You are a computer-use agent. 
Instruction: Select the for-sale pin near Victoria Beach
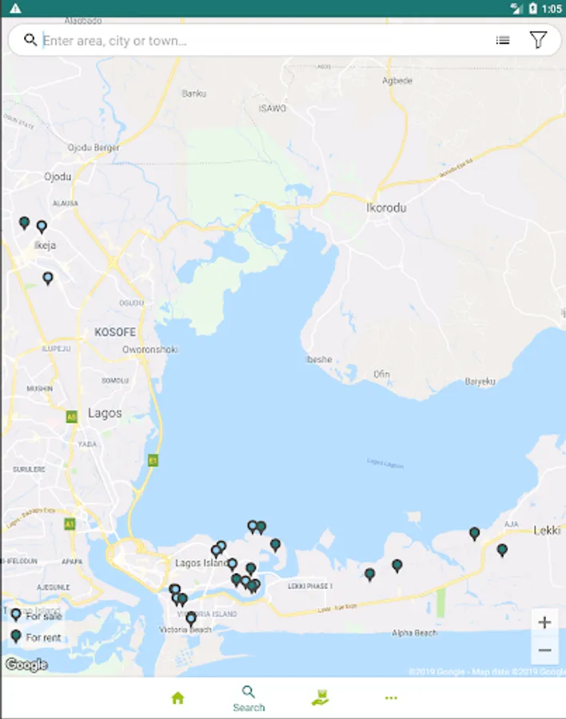pos(191,619)
